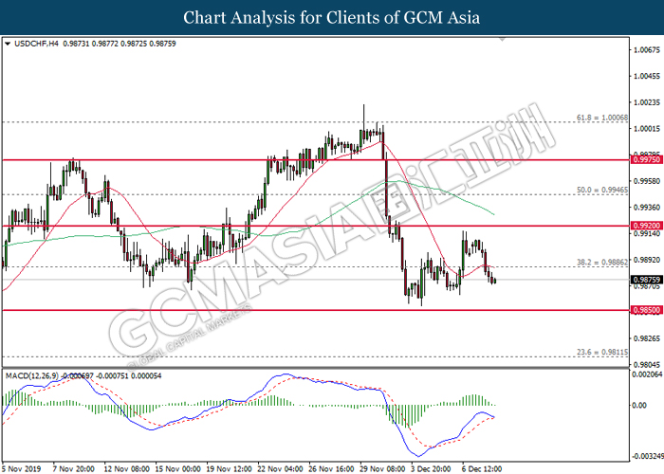Select the 0.99200 red price label
Viewport: 664px width, 474px height.
[647, 226]
